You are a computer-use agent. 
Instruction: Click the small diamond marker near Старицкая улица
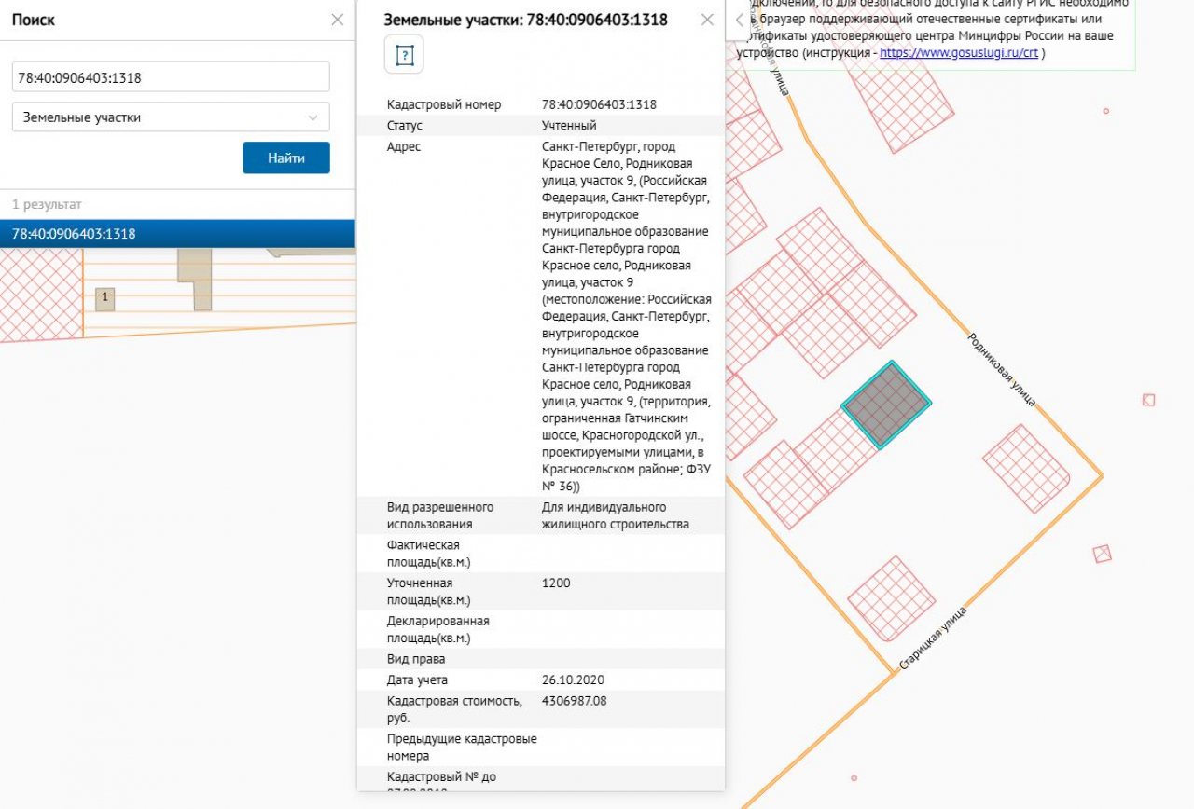coord(1103,554)
